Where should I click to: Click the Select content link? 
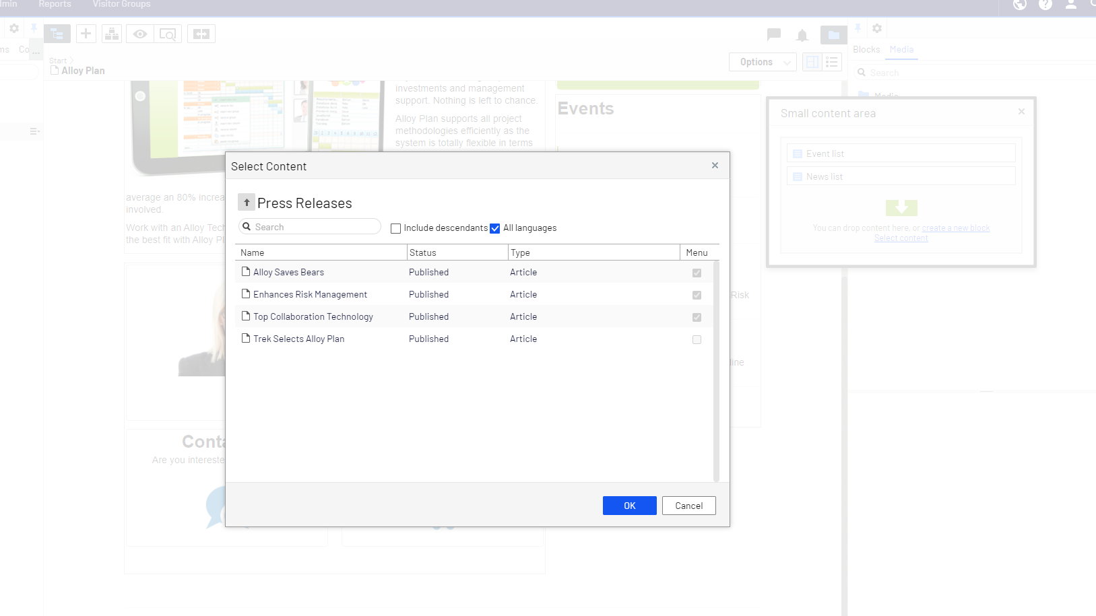pos(901,238)
